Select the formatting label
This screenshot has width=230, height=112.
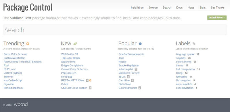182,77
